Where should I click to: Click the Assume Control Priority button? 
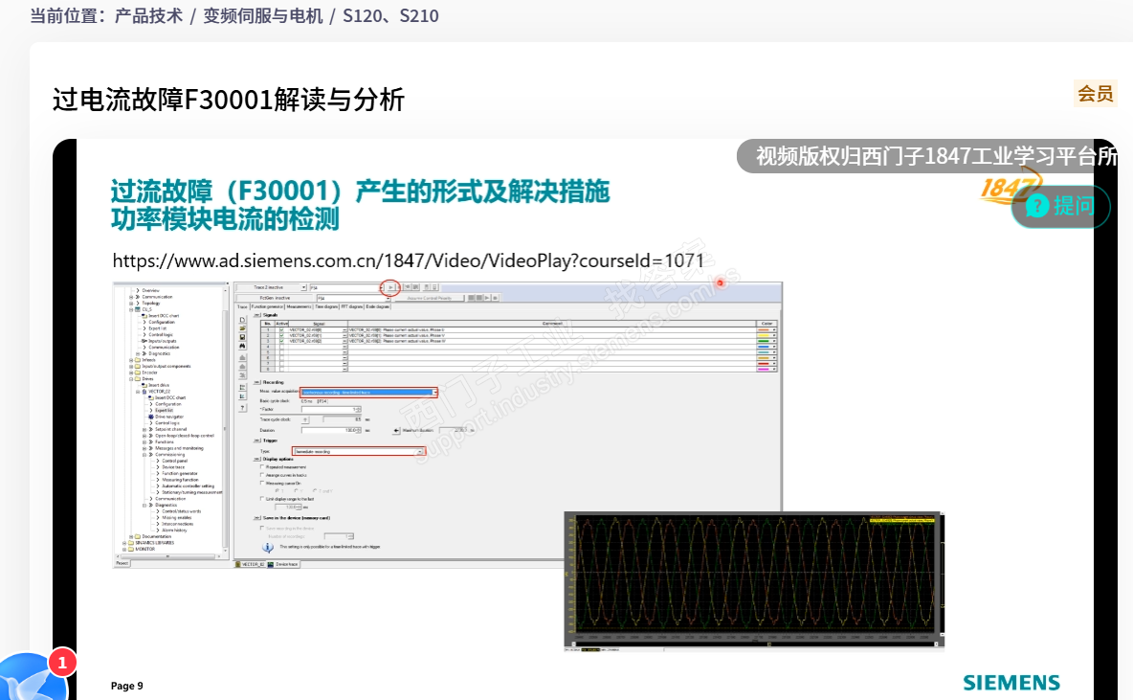[430, 298]
